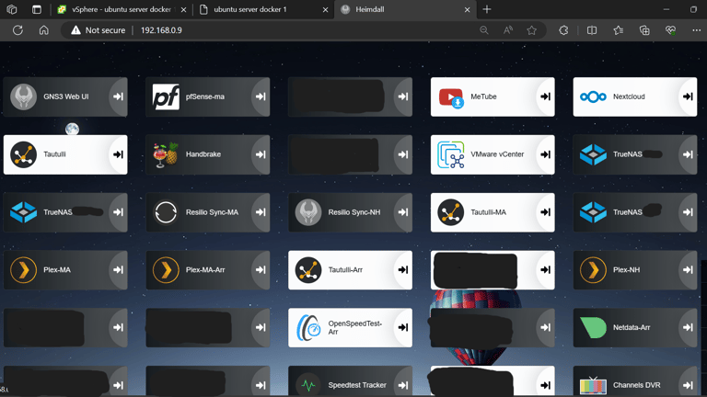Open browser extensions menu
The image size is (707, 397).
(563, 30)
